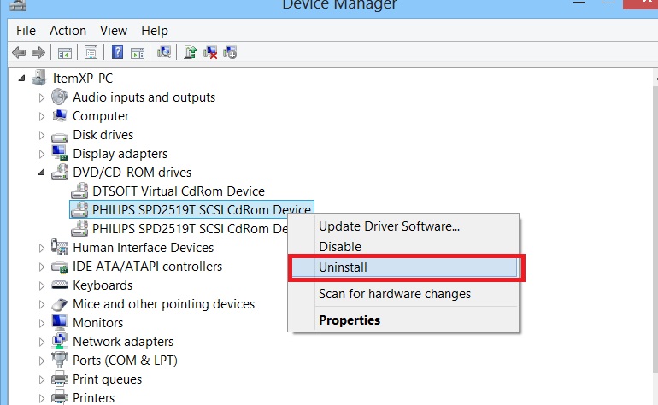Click the Uninstall toolbar icon with red X
This screenshot has width=658, height=405.
pos(210,53)
